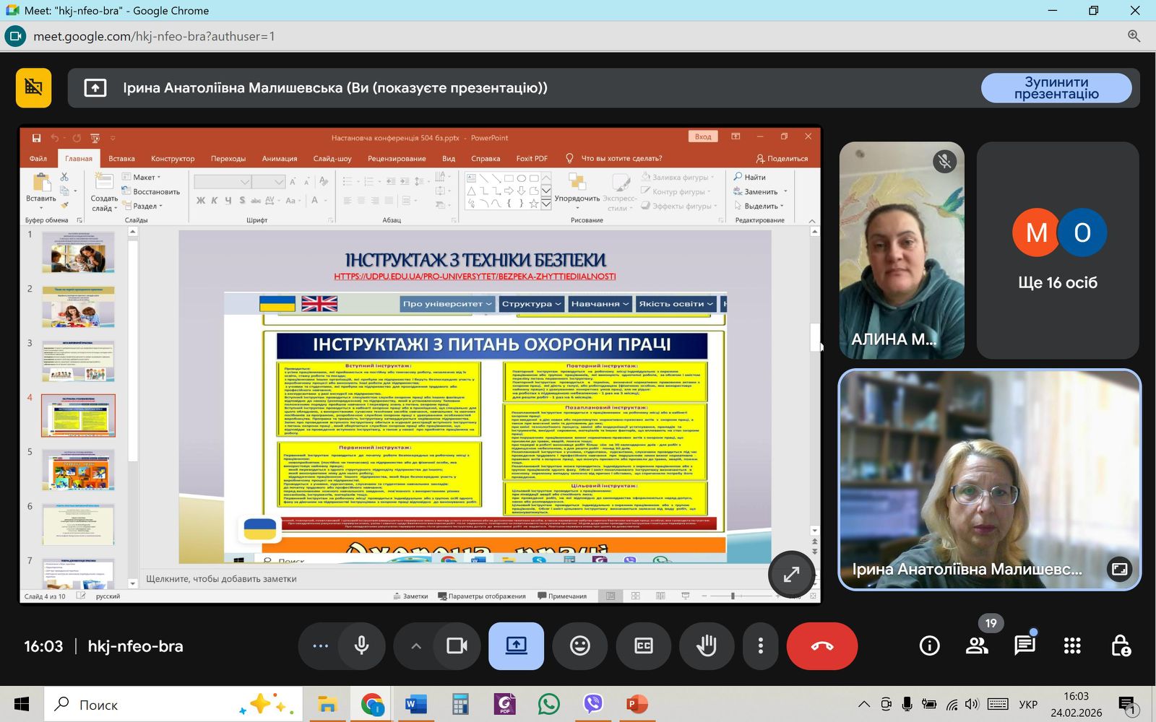Show the people participants list
The width and height of the screenshot is (1156, 722).
point(977,645)
